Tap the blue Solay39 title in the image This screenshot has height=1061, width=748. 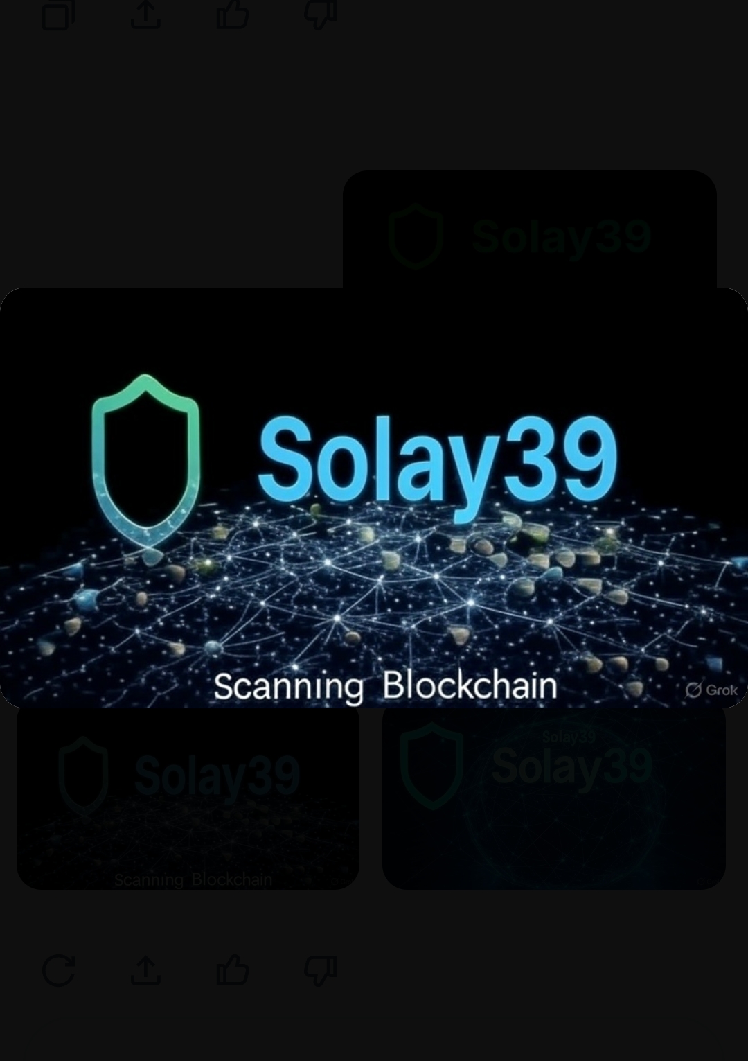tap(437, 462)
